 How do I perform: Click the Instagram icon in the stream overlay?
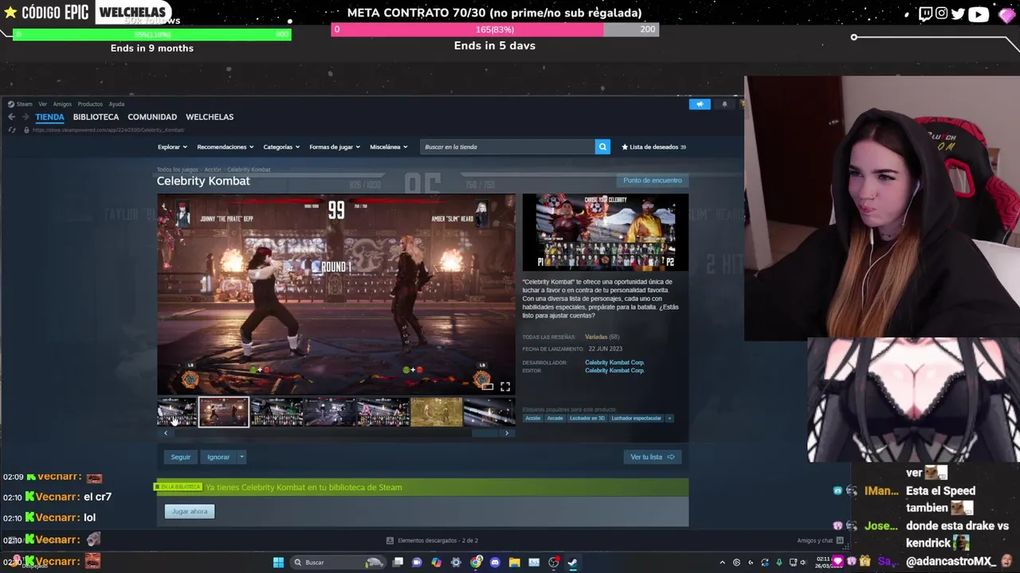pos(941,14)
